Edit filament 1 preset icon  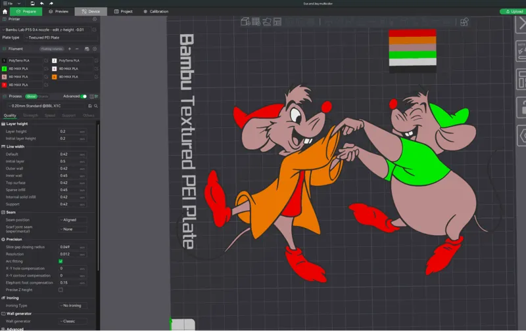pos(46,60)
